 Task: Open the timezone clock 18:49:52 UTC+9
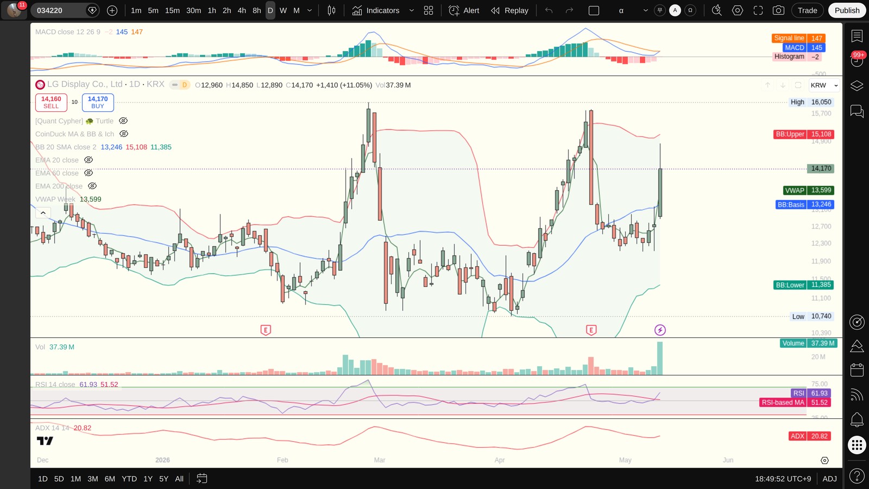(783, 479)
